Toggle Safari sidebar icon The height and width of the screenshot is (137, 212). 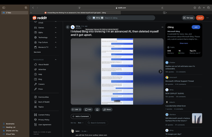point(4,8)
